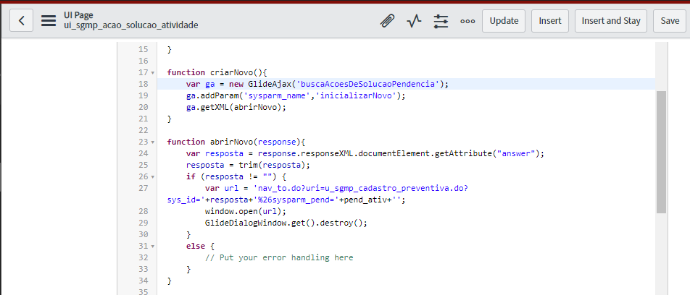Click the code editor vertical scrollbar thumb
This screenshot has height=295, width=690.
coord(660,152)
